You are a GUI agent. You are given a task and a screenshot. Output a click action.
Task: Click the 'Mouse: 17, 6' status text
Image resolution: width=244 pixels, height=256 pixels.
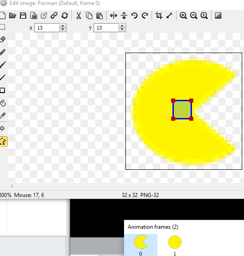pyautogui.click(x=29, y=195)
